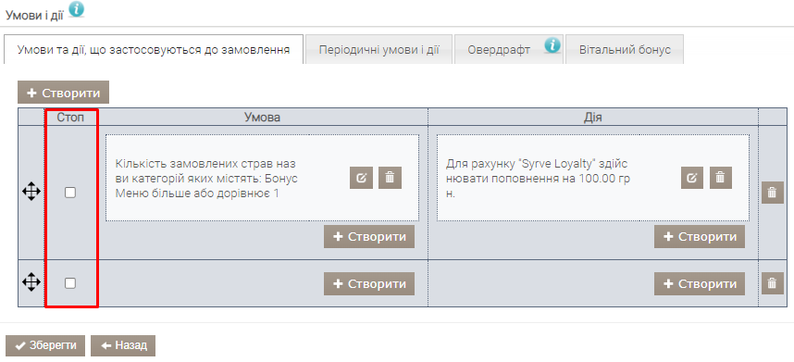Switch to 'Періодичні умови і дії' tab
This screenshot has height=362, width=794.
click(378, 50)
